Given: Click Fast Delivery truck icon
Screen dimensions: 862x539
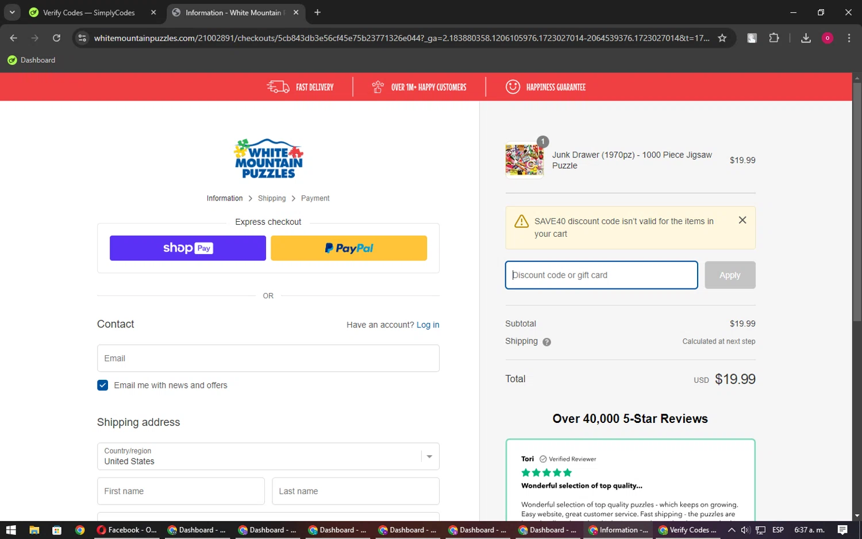Looking at the screenshot, I should point(278,87).
